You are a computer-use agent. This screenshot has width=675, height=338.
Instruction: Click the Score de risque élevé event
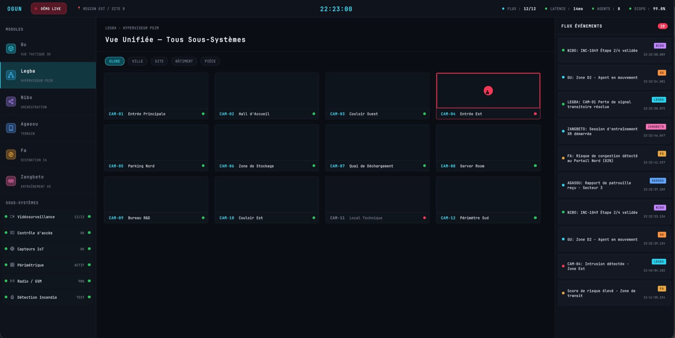(614, 293)
